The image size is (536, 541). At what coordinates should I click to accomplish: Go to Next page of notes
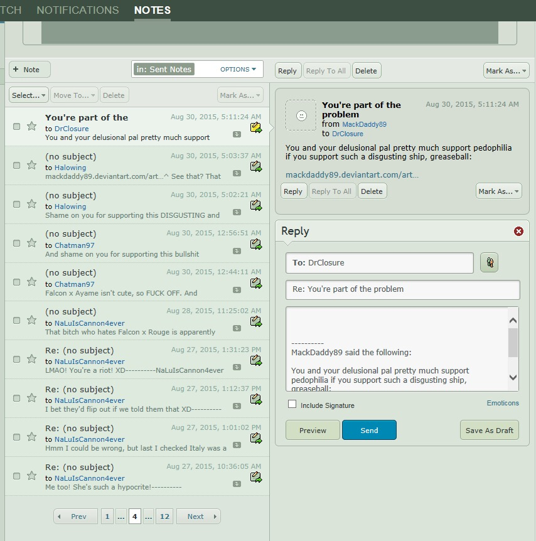point(198,517)
